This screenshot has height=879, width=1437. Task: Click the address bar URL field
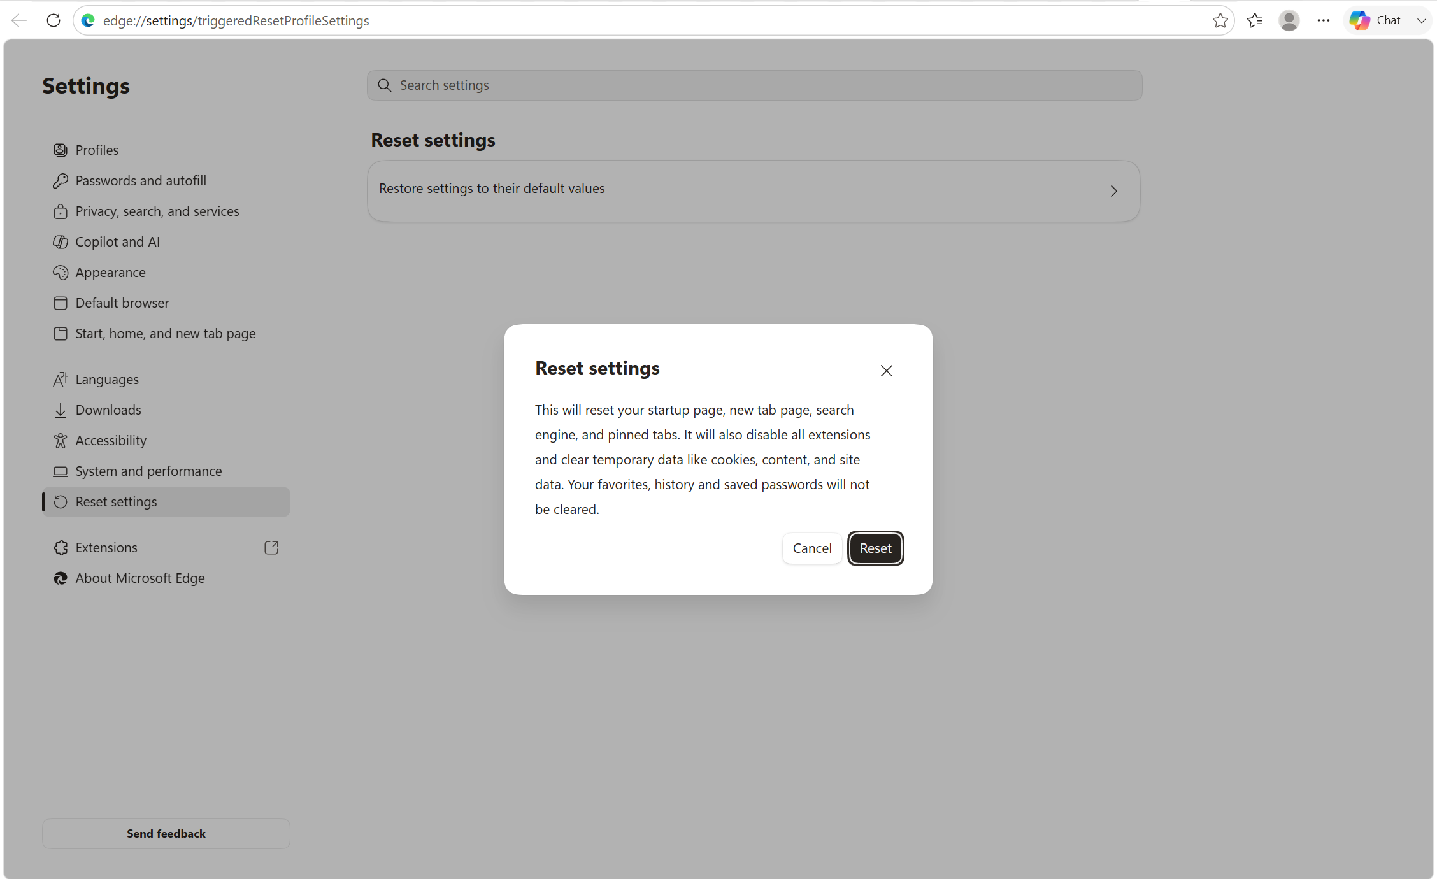pos(653,20)
